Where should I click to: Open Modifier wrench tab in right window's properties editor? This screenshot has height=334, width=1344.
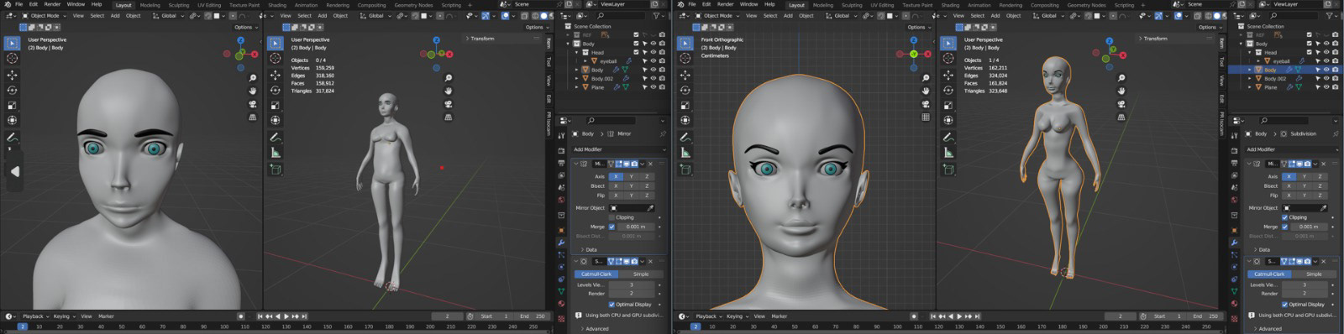coord(1234,243)
